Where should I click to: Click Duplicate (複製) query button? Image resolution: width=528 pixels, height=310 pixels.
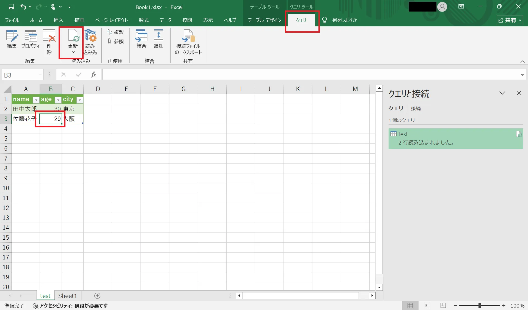pos(115,32)
